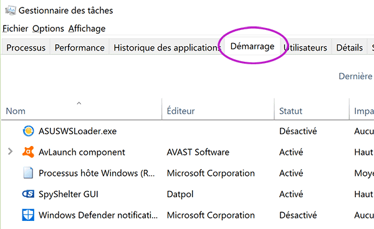Select the Windows Defender notification entry name
374x229 pixels.
(98, 215)
